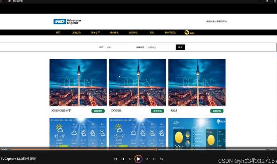Click the play button in media player
277x164 pixels.
click(138, 159)
